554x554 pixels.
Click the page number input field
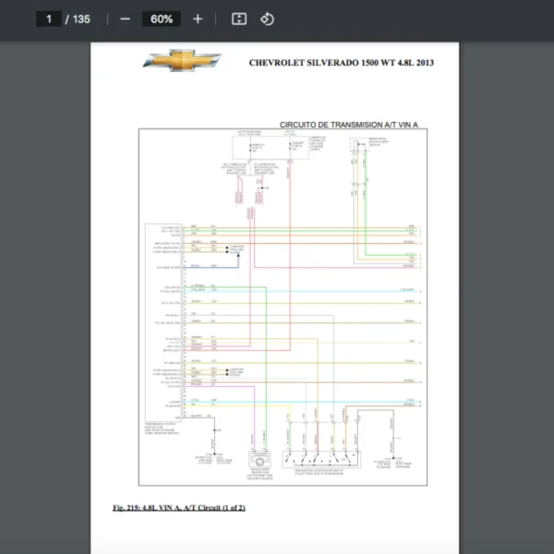tap(48, 19)
